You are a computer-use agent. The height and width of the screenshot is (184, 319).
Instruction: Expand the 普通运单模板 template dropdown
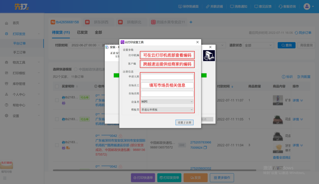167,110
